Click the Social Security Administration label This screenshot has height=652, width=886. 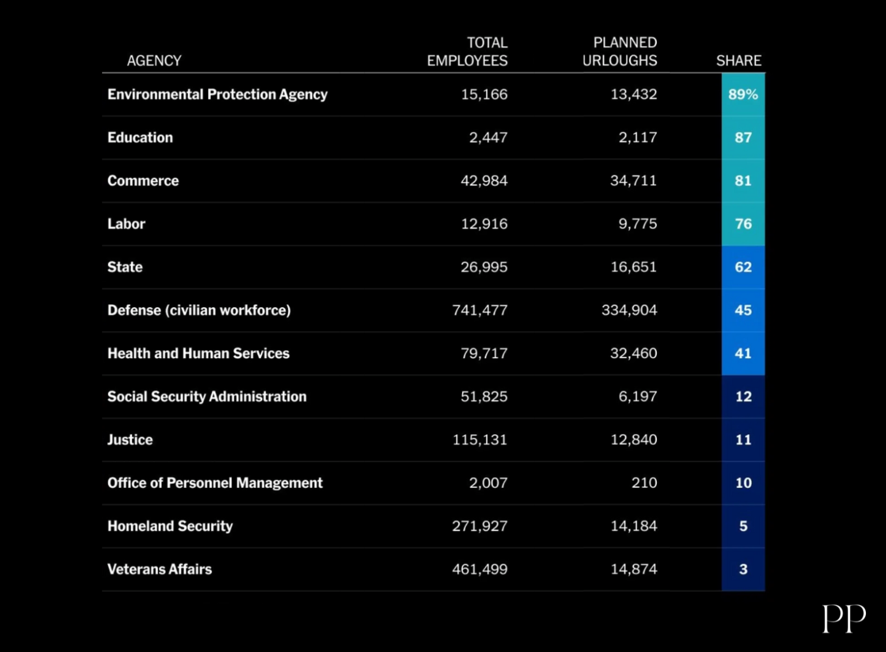[x=207, y=397]
